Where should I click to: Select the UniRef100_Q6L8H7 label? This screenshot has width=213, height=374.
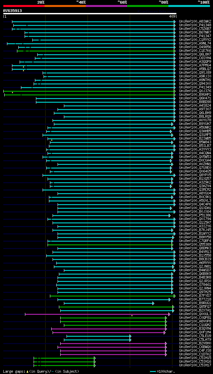click(x=195, y=55)
